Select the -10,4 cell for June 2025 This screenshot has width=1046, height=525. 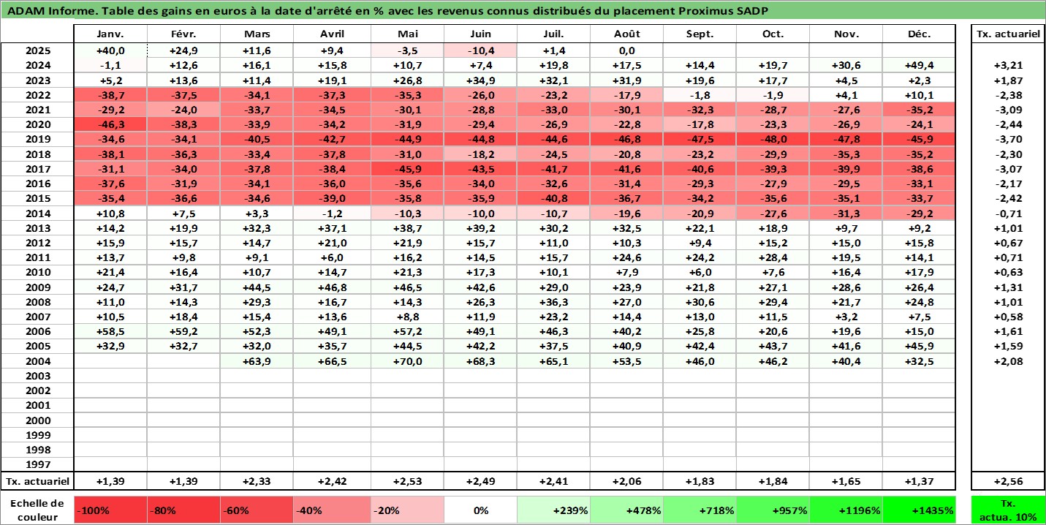(481, 50)
